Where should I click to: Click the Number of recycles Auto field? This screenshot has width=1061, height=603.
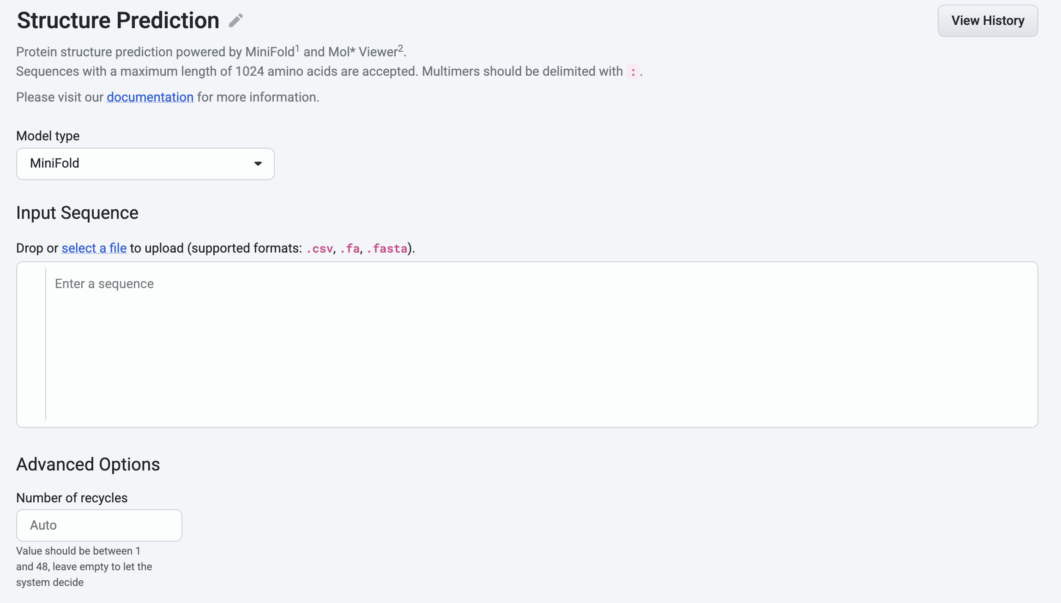[99, 525]
